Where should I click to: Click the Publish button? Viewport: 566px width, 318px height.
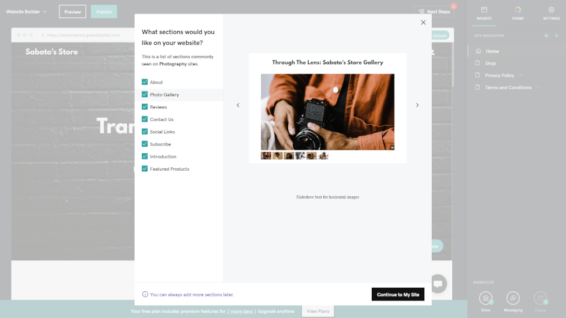tap(104, 12)
